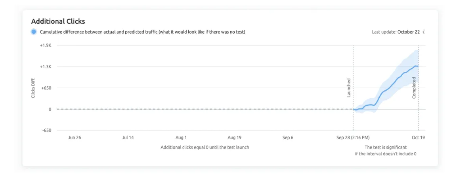Click the Oct 19 date axis label

coord(419,138)
